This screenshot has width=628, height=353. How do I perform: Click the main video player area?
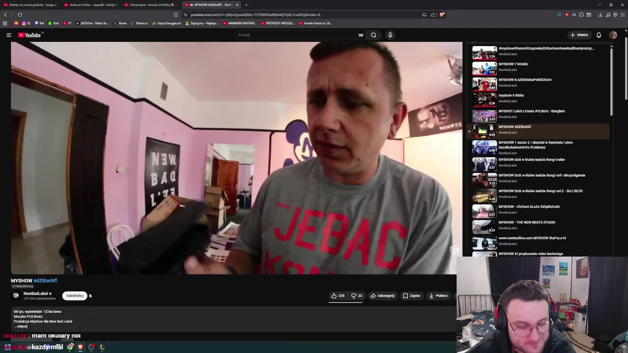(236, 157)
